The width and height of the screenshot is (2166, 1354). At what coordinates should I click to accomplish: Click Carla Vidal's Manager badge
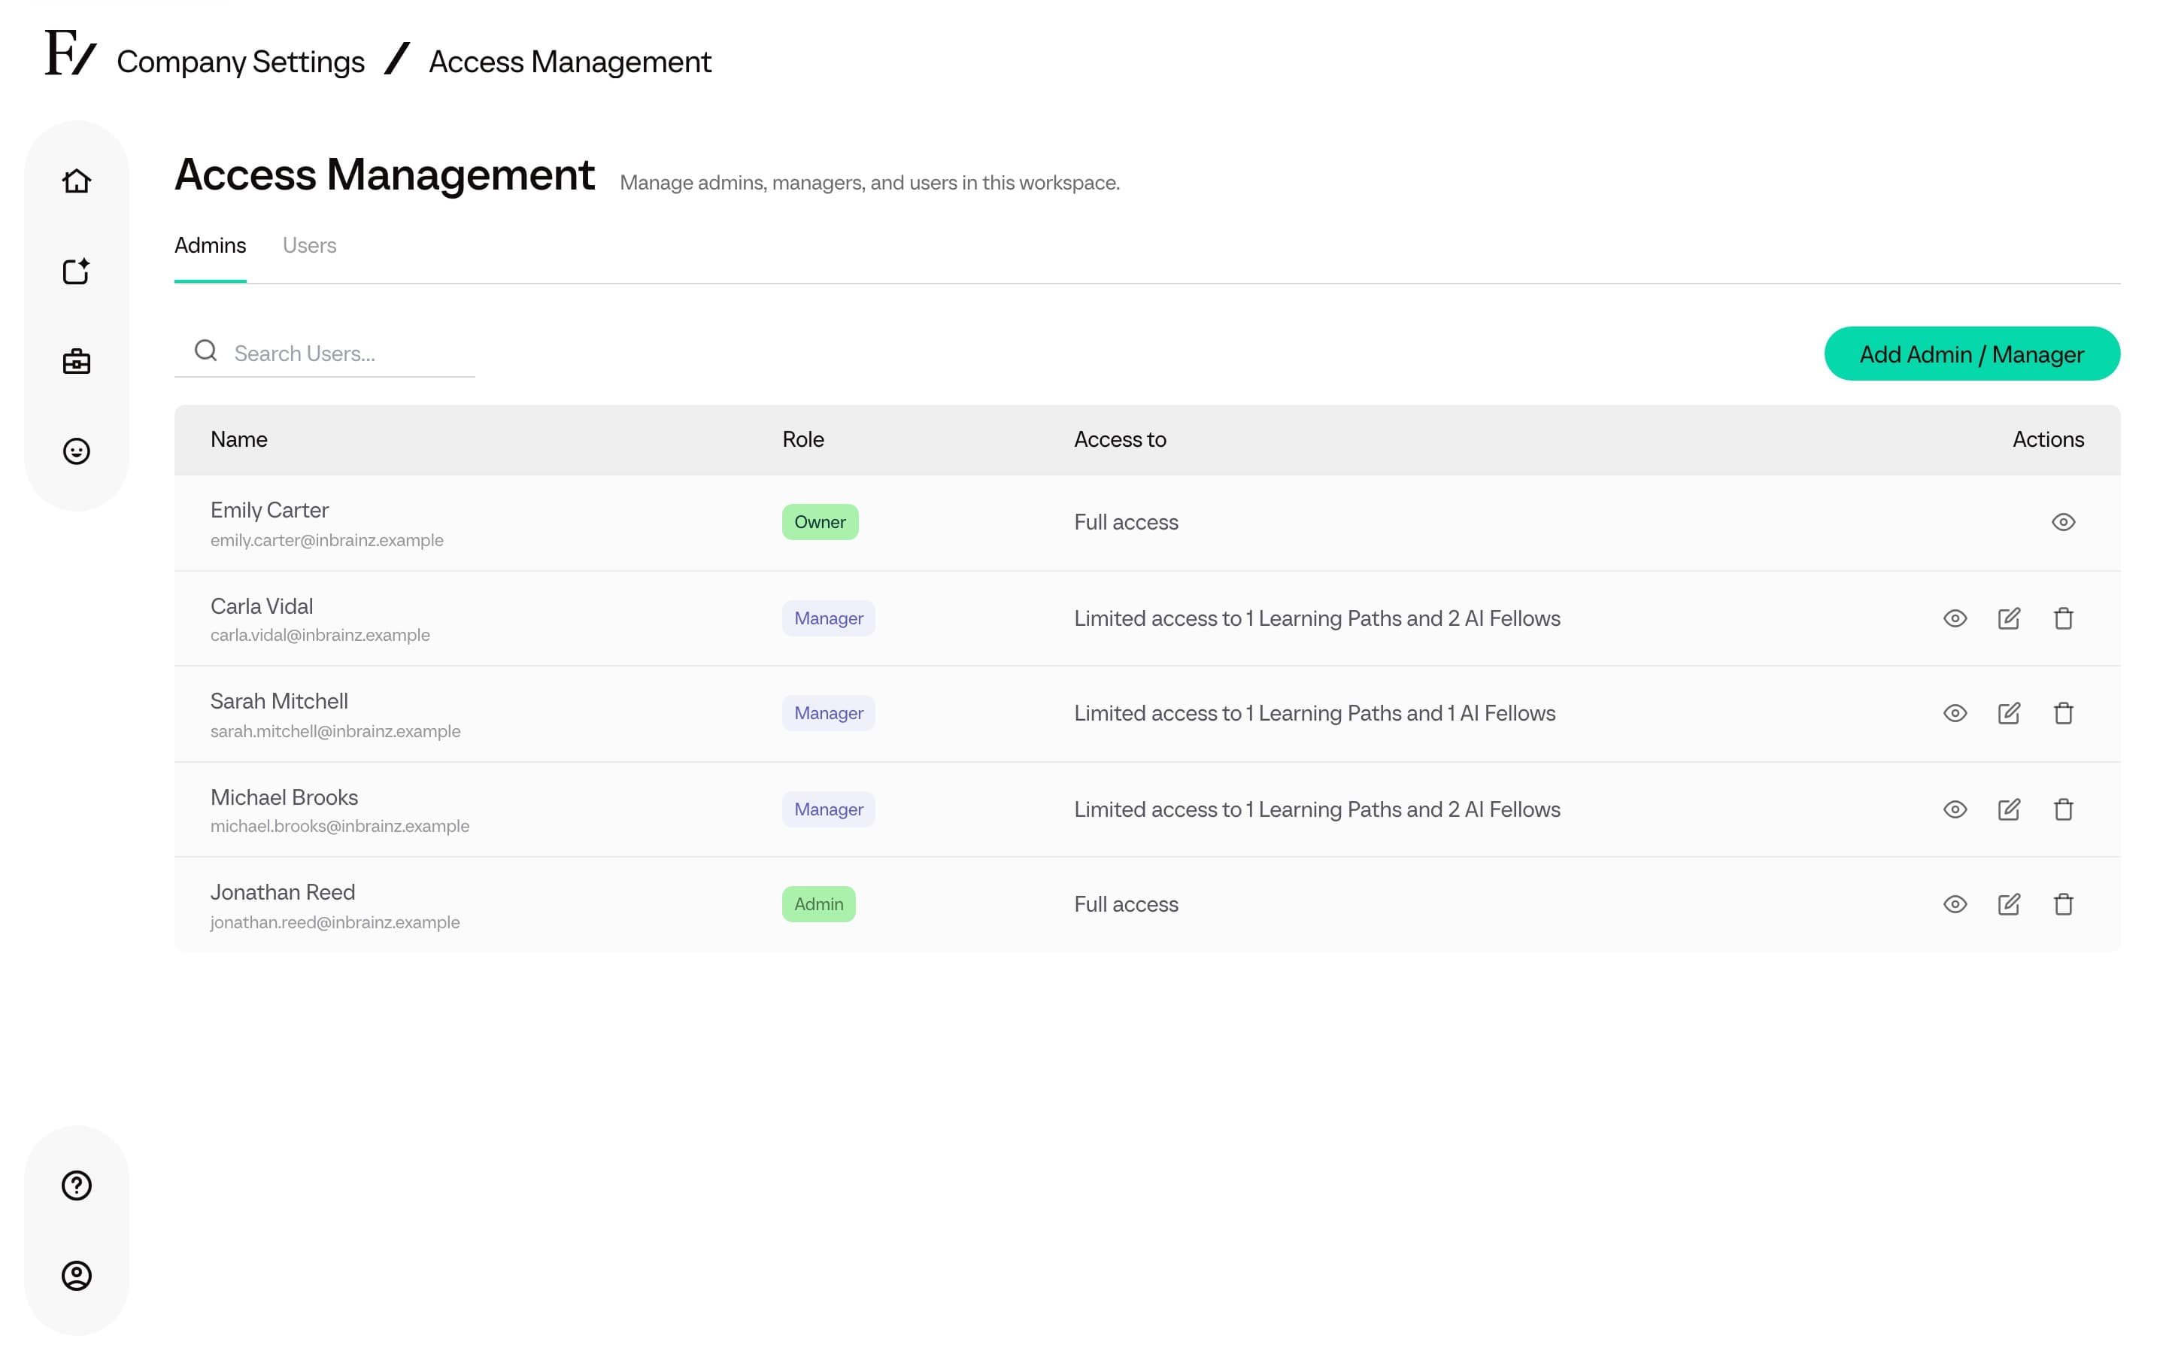click(x=829, y=619)
